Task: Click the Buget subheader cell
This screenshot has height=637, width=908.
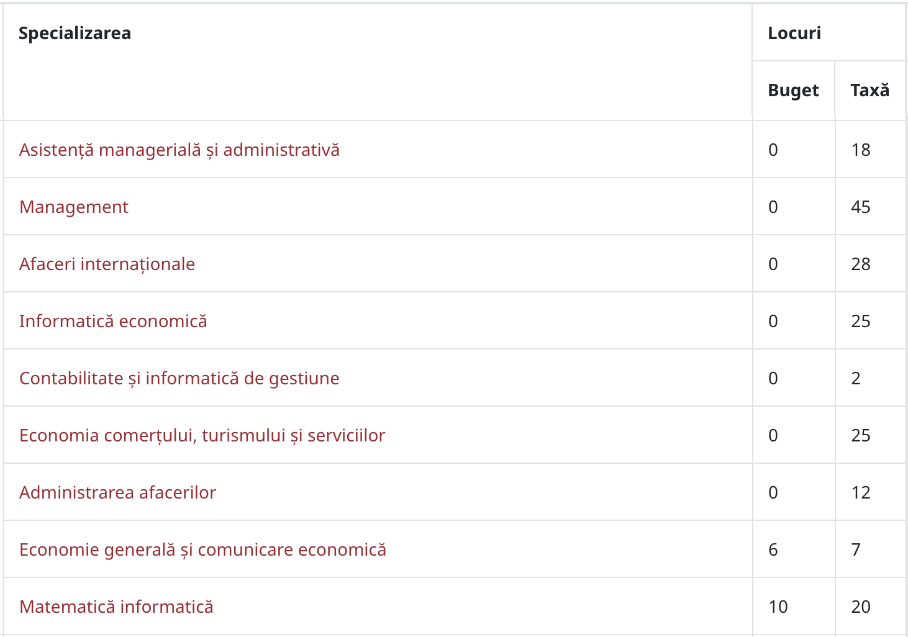Action: tap(793, 91)
